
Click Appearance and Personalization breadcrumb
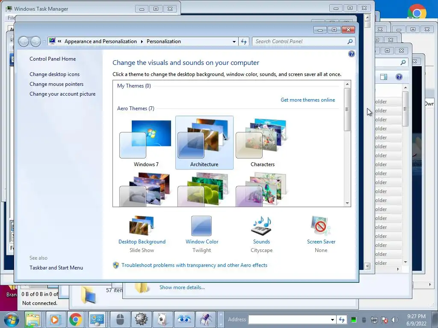coord(101,41)
